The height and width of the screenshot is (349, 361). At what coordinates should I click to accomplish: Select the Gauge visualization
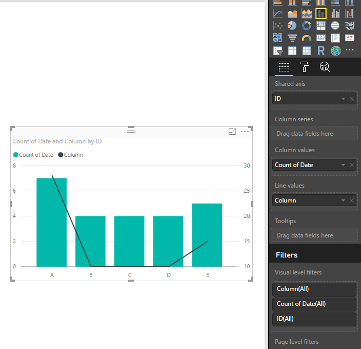(307, 38)
